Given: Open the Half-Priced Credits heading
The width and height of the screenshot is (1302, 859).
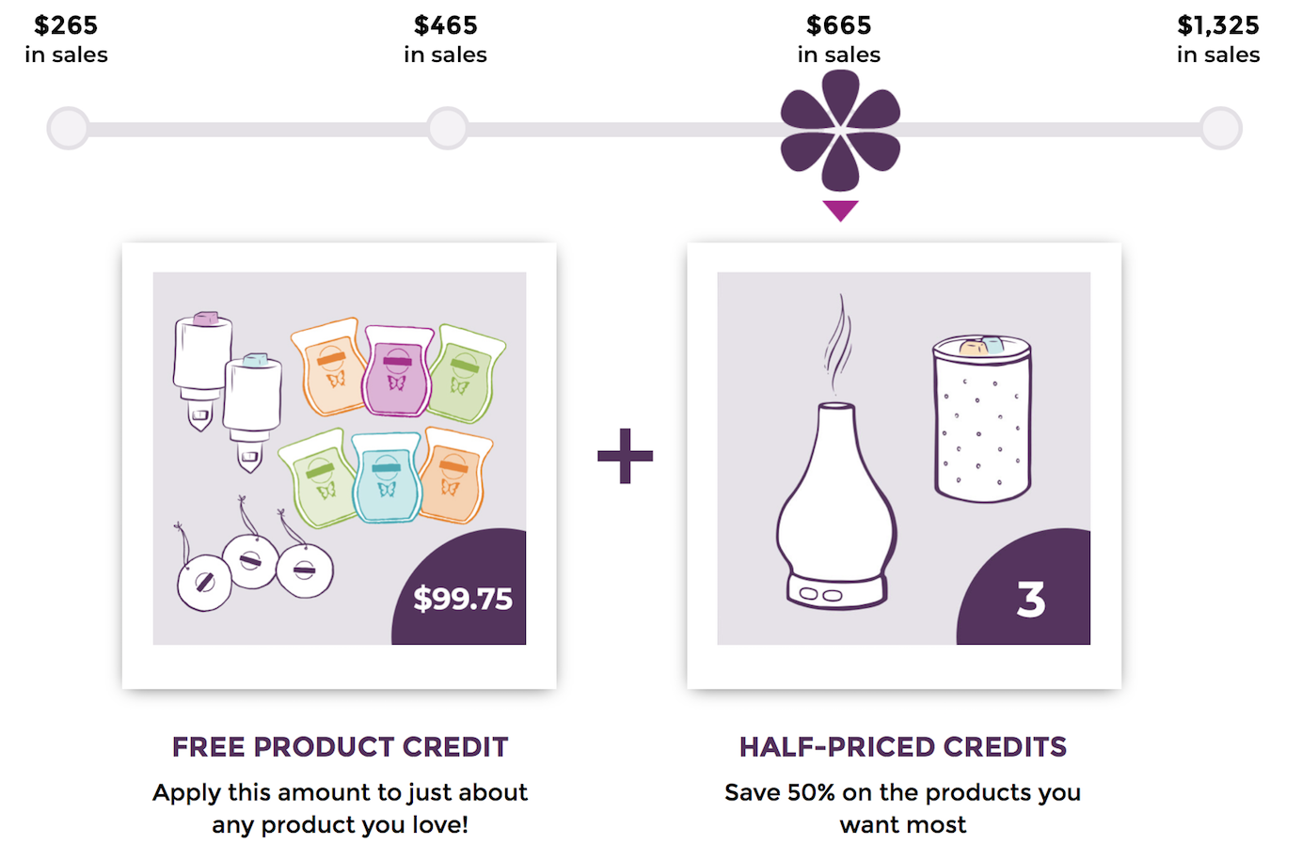Looking at the screenshot, I should pyautogui.click(x=903, y=747).
